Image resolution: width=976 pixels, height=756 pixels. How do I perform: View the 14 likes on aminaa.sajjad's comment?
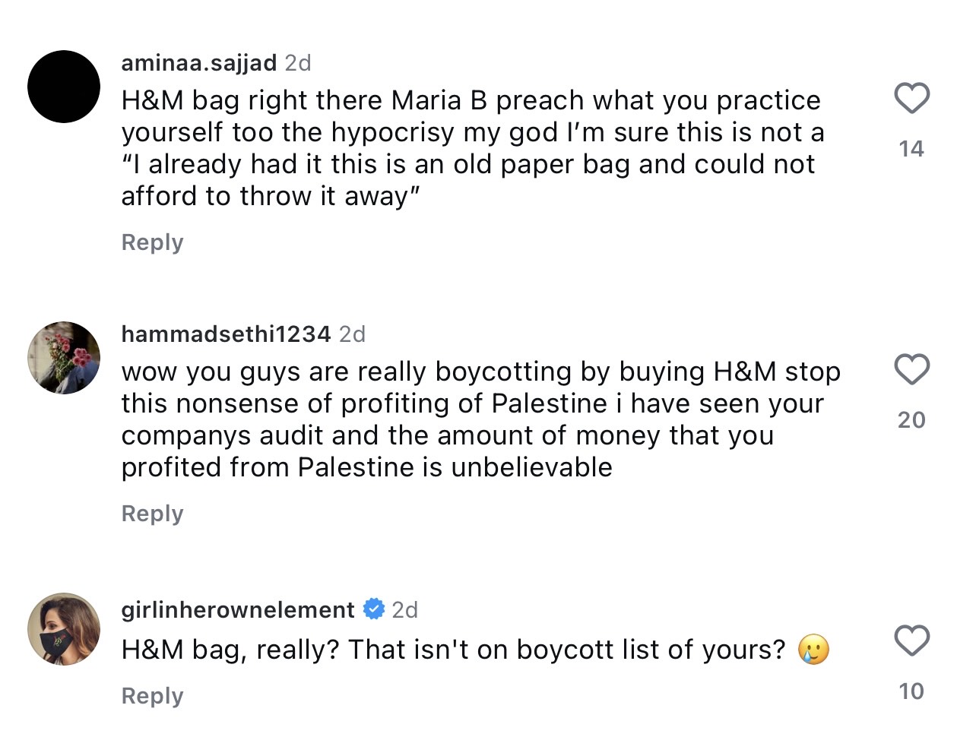click(x=911, y=149)
